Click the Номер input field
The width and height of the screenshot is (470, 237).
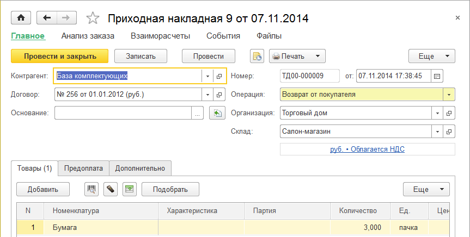coord(309,76)
